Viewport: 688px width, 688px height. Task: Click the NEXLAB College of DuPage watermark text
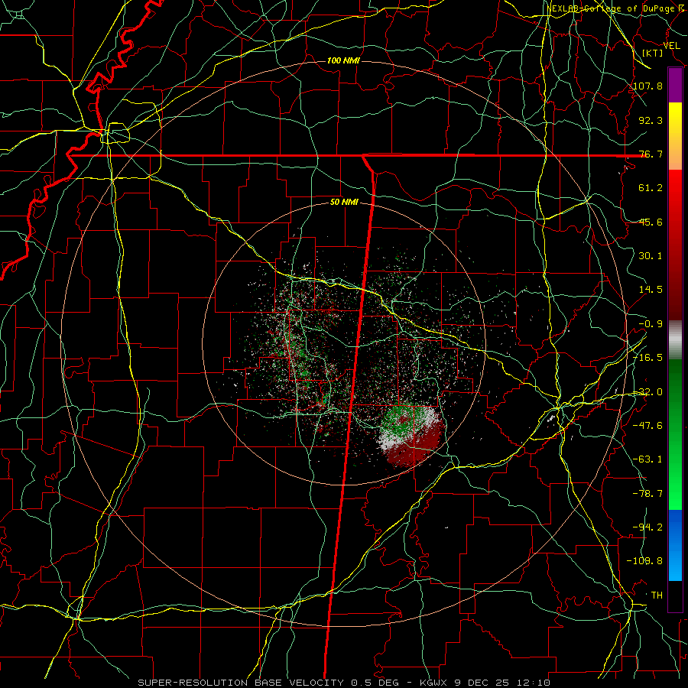(x=618, y=8)
